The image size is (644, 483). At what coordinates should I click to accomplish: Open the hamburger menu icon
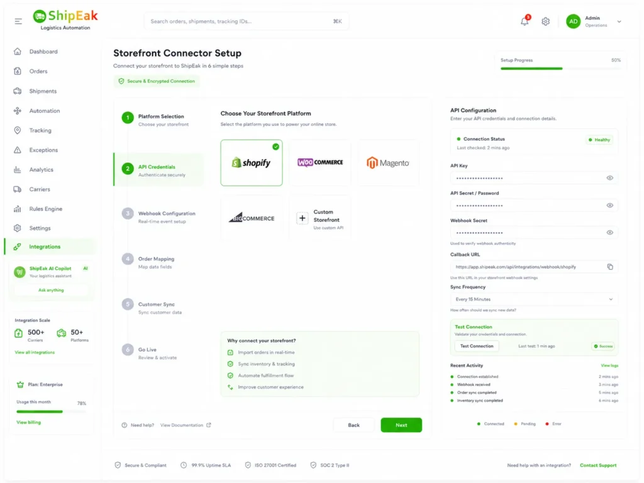(18, 21)
